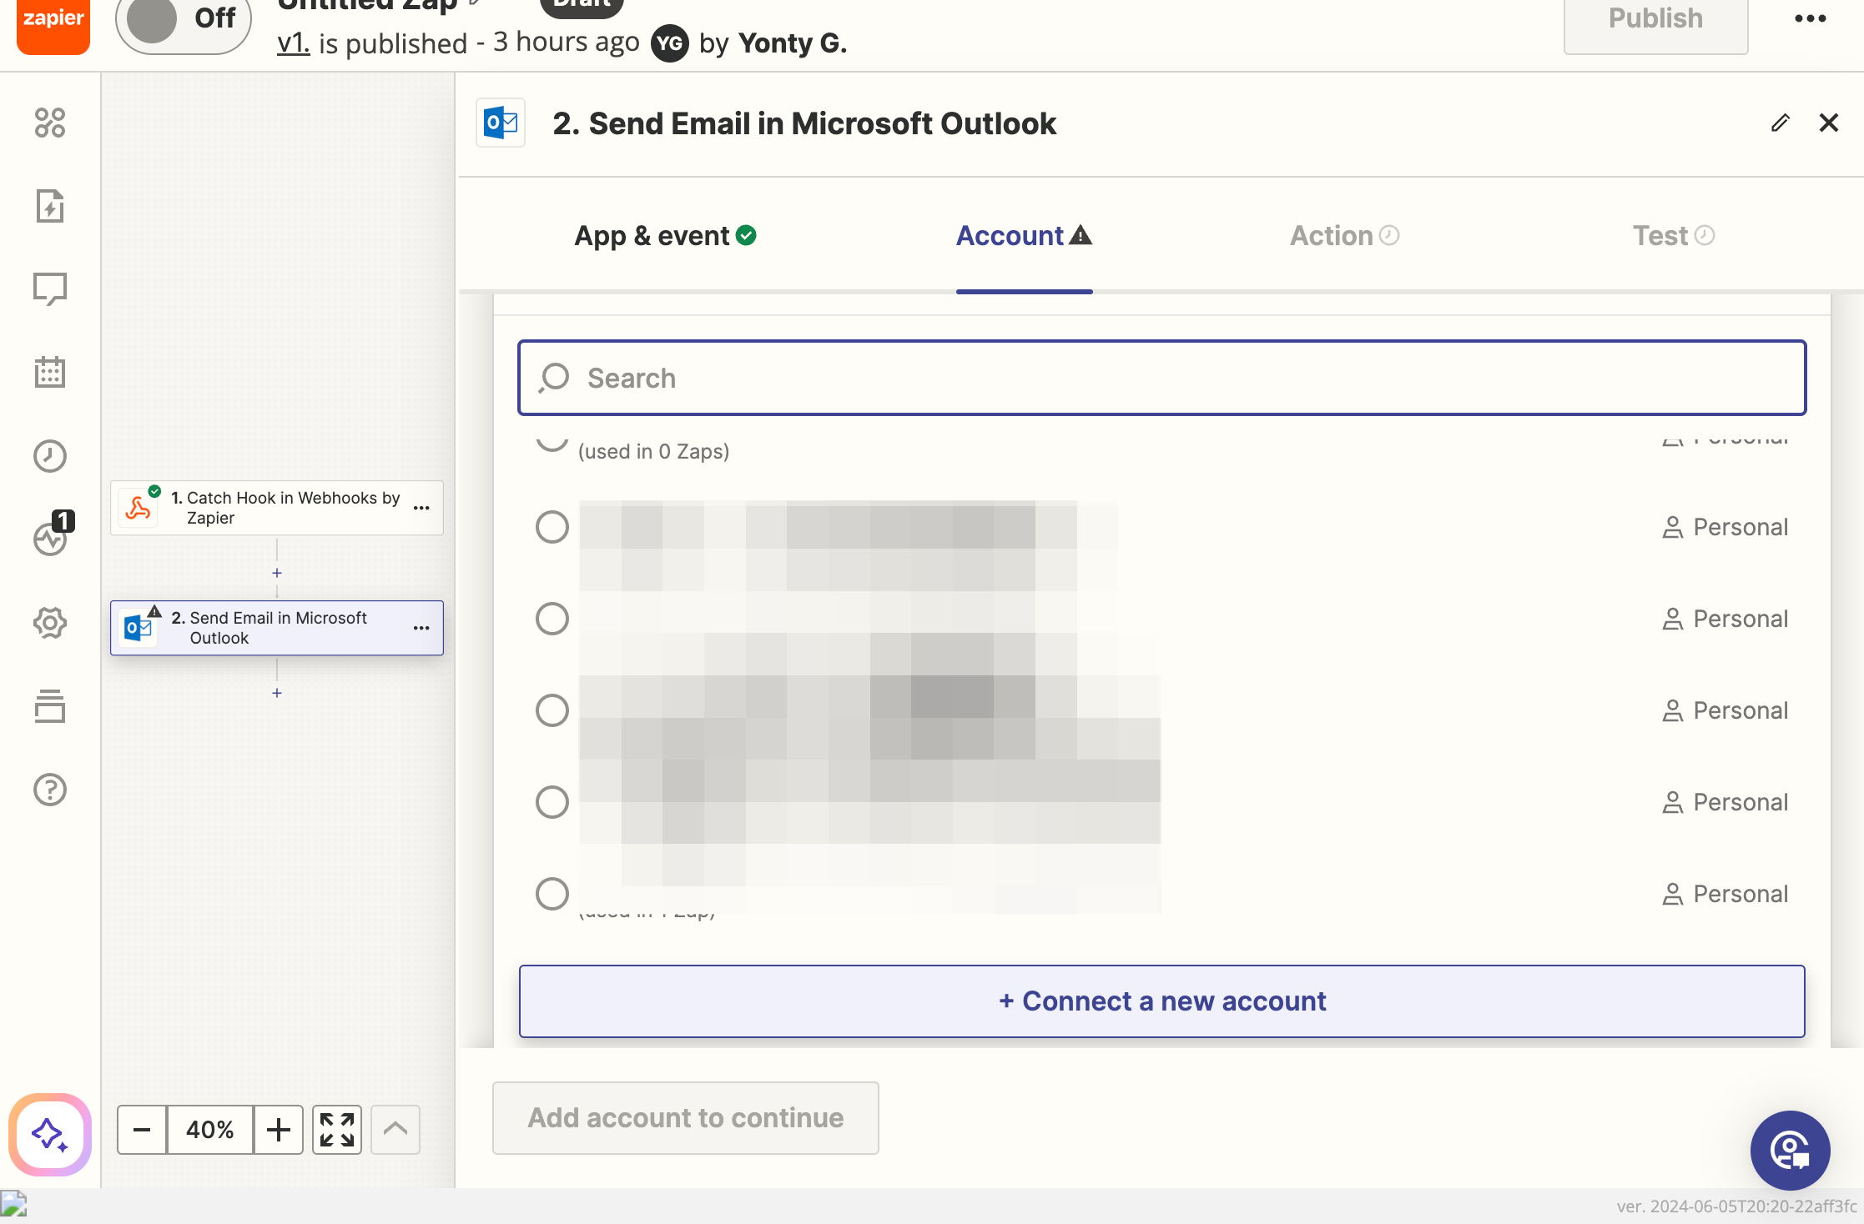Open the settings gear icon in sidebar
Image resolution: width=1864 pixels, height=1224 pixels.
[50, 623]
